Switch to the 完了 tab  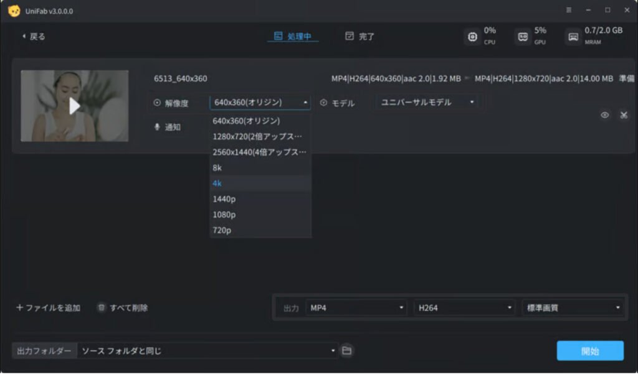click(x=360, y=36)
